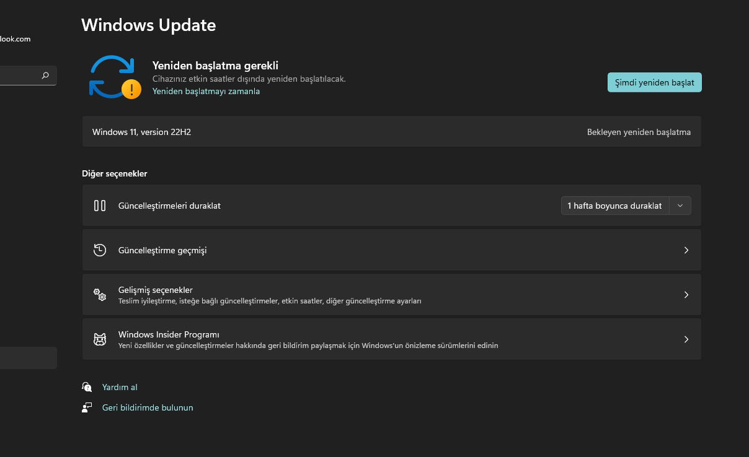Select the highlighted sidebar navigation item

[28, 358]
